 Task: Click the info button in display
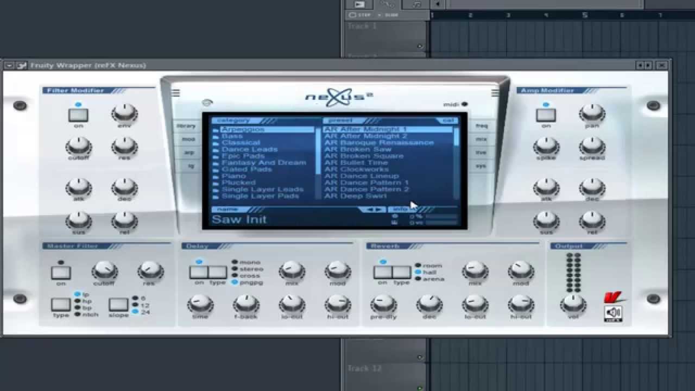[x=401, y=209]
